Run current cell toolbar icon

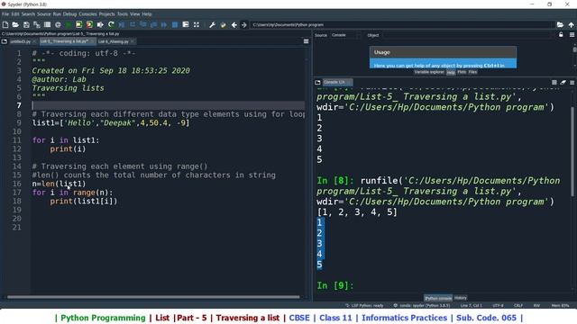78,24
